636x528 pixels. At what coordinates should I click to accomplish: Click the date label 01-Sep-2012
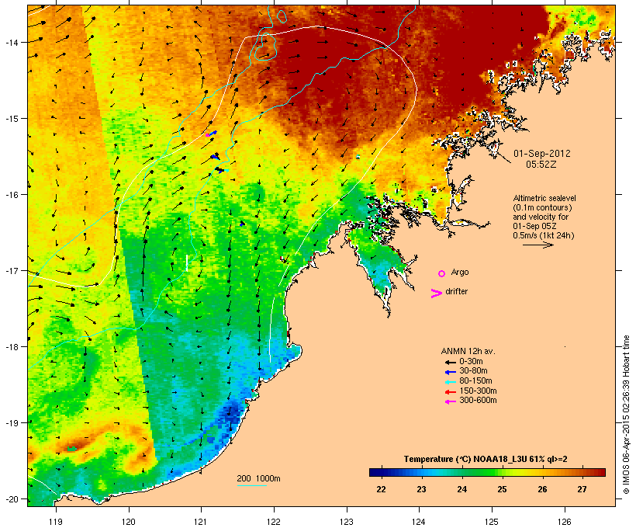pyautogui.click(x=542, y=154)
